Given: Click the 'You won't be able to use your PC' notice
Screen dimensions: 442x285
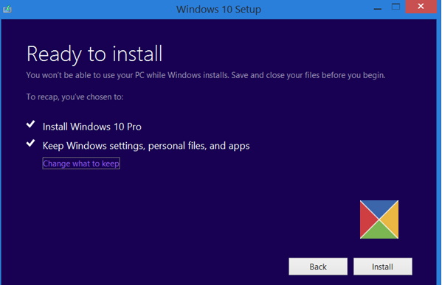Looking at the screenshot, I should tap(205, 75).
